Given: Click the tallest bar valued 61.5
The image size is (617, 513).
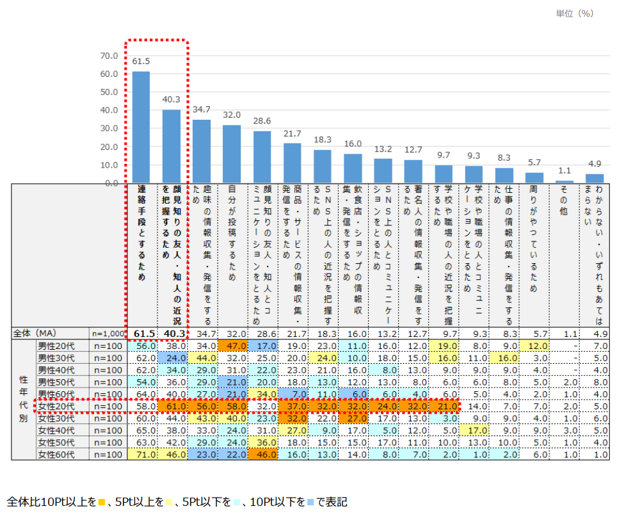Looking at the screenshot, I should point(141,127).
